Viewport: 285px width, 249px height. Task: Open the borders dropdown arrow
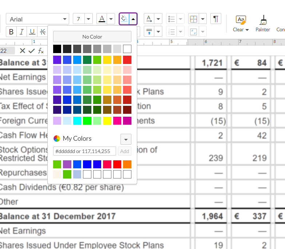click(x=203, y=19)
